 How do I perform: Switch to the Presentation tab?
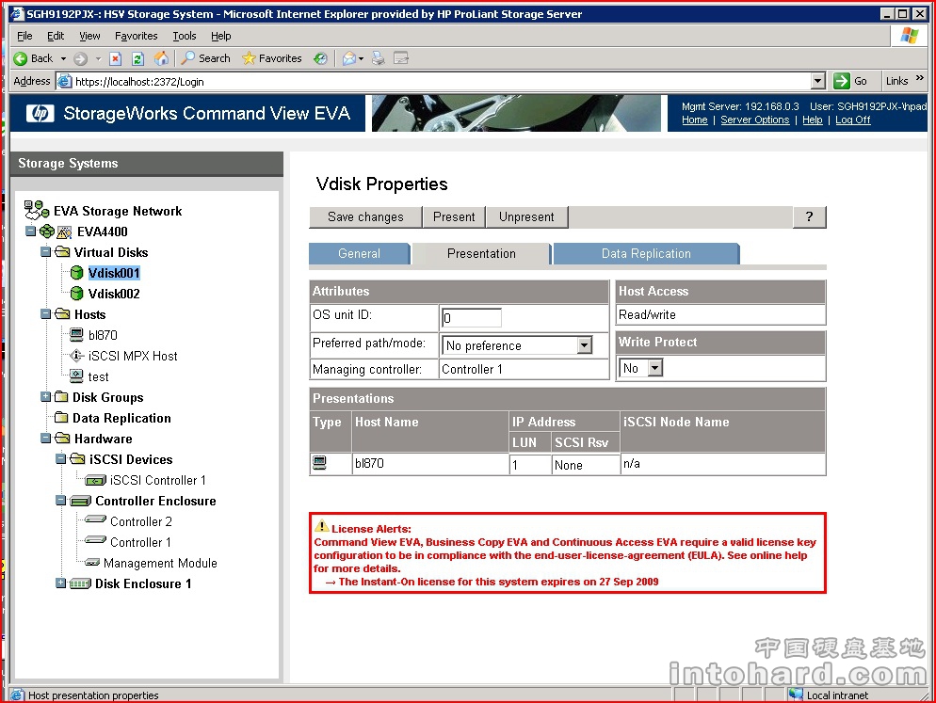click(x=481, y=253)
